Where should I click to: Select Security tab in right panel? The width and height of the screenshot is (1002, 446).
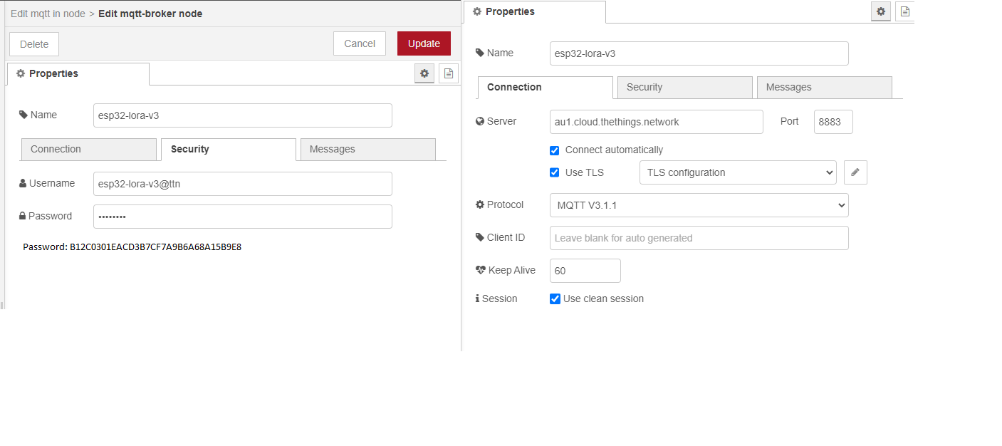684,88
